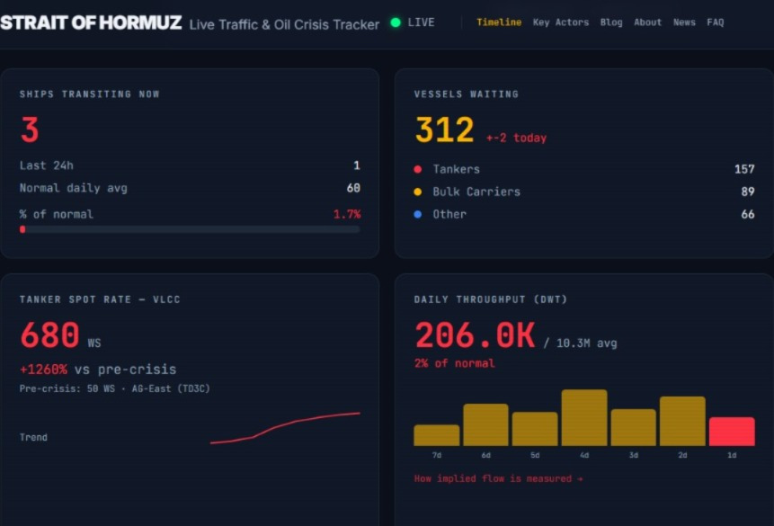Click the Strait of Hormuz site title
Viewport: 774px width, 526px height.
91,22
